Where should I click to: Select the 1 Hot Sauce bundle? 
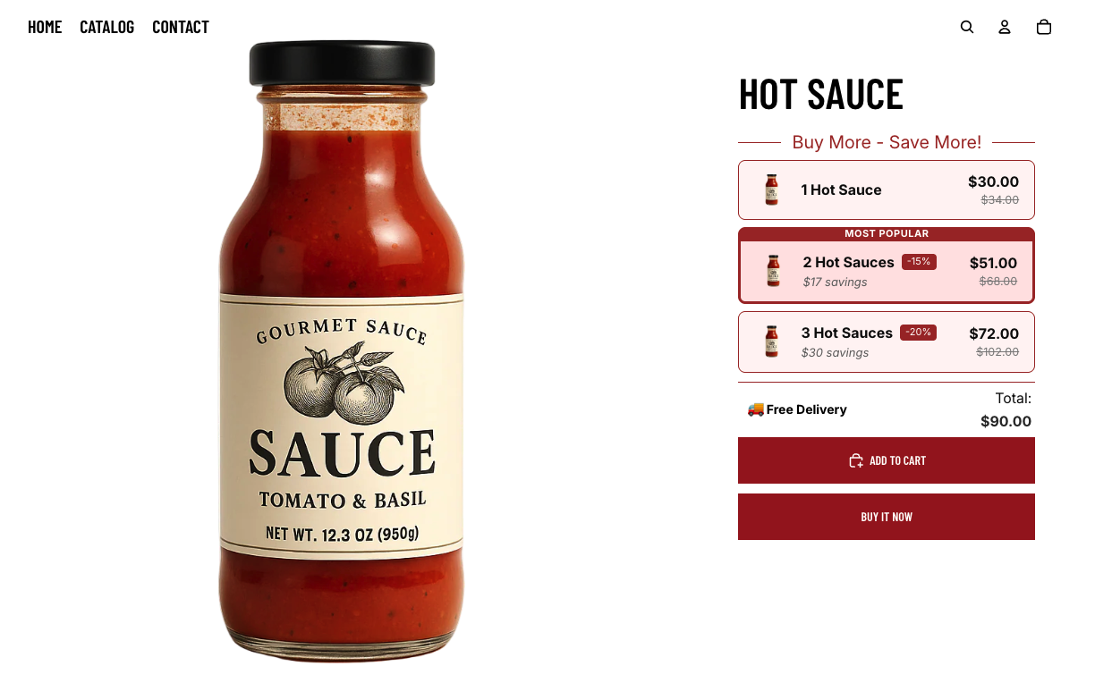[887, 190]
